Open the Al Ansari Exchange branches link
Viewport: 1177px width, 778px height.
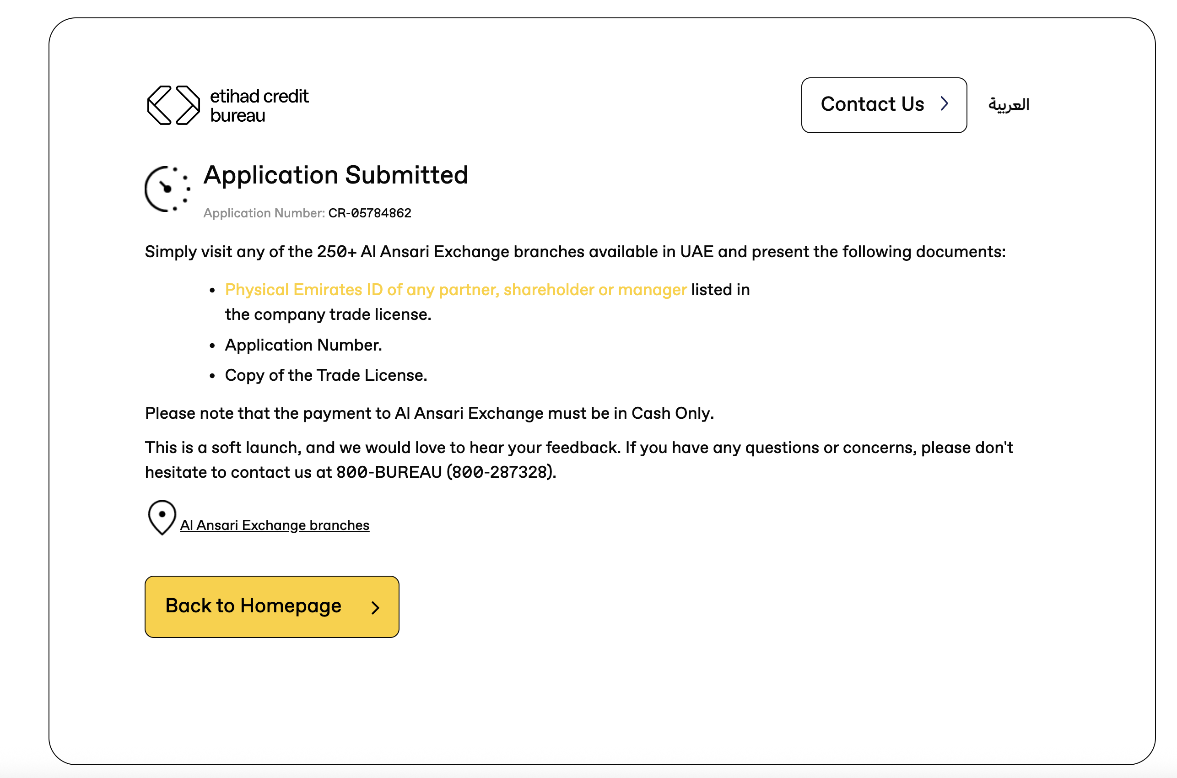coord(275,525)
